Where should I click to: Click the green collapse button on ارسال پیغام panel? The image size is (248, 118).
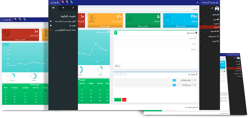point(116,33)
